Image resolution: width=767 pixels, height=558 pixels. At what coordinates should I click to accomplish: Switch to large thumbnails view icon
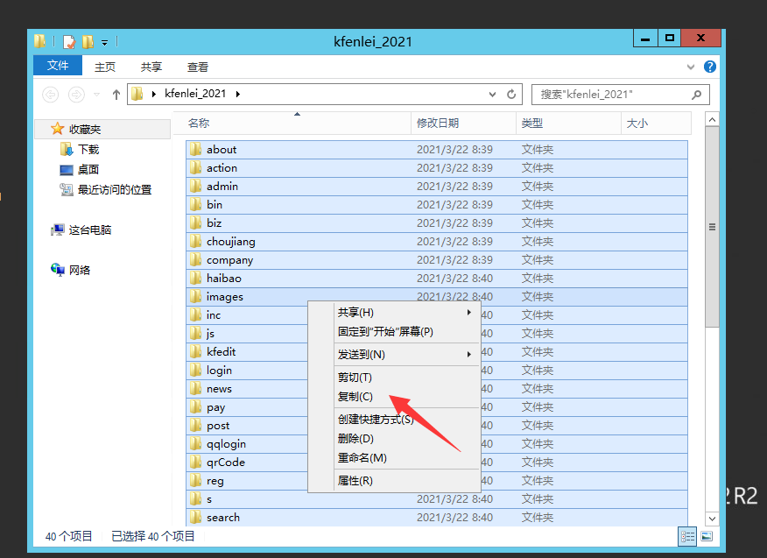[707, 536]
